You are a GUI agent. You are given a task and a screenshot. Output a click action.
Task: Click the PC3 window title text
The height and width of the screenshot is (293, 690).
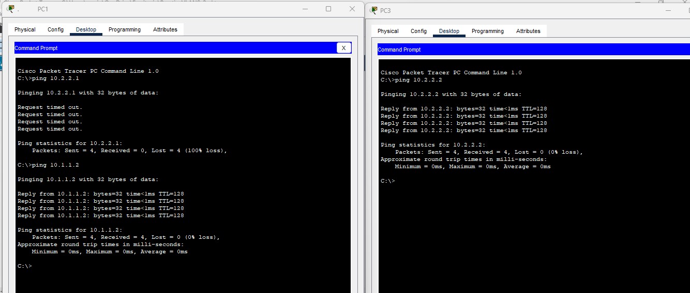click(x=385, y=10)
